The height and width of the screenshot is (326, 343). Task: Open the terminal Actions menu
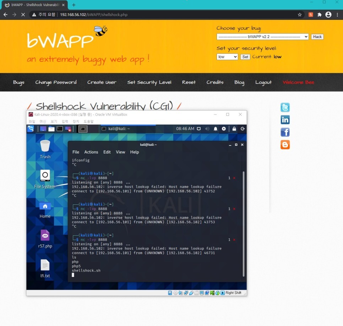91,152
